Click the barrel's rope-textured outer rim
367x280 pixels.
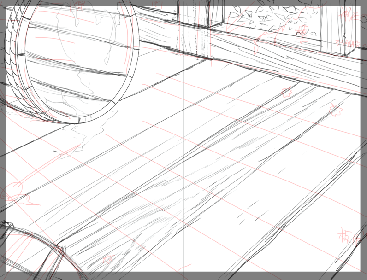[x=13, y=60]
